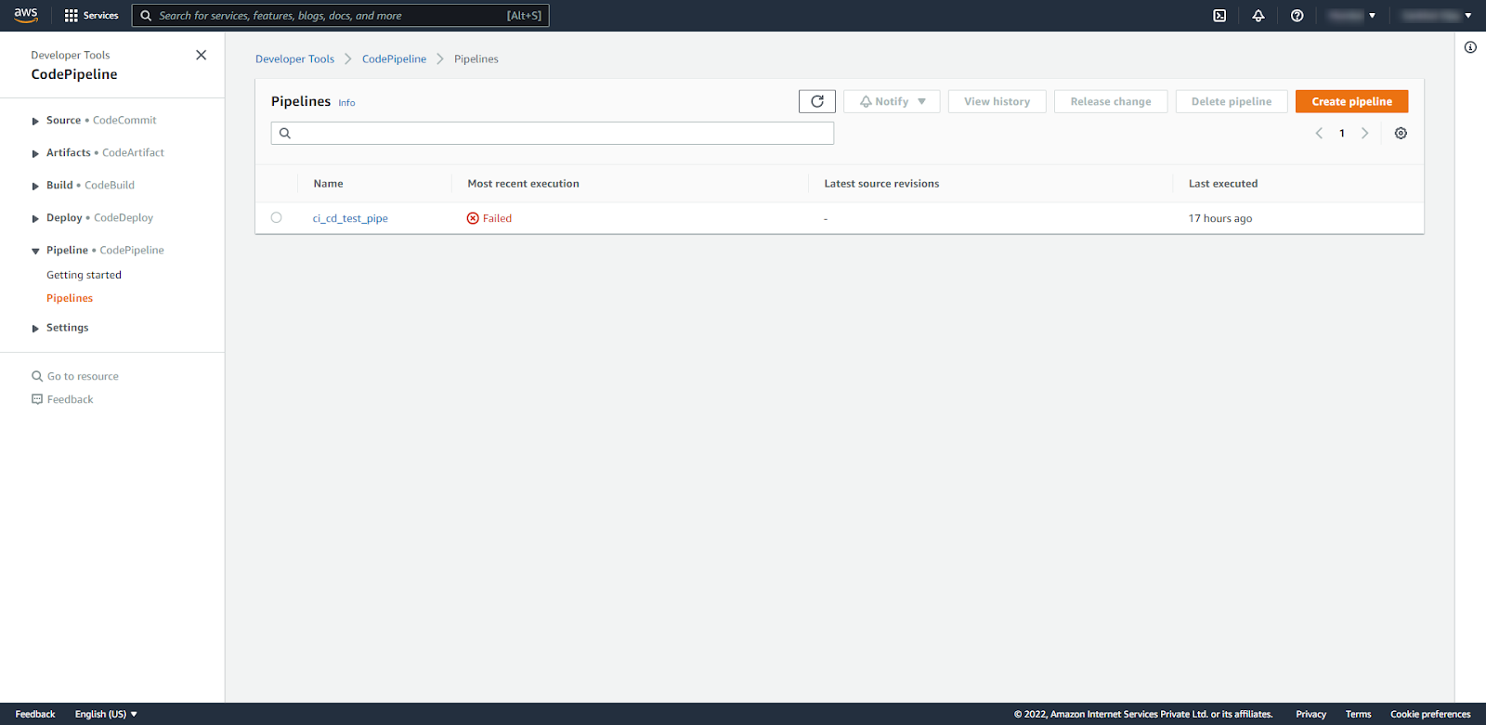Open the info panel icon at right edge
This screenshot has height=725, width=1486.
[1470, 47]
